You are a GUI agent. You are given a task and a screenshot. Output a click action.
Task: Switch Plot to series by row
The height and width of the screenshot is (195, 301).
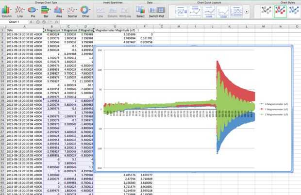pos(153,10)
